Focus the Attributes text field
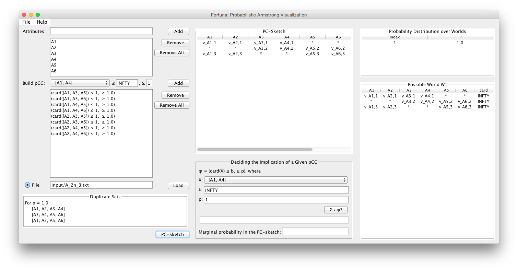Screen dimensions: 518x271 tap(101, 31)
